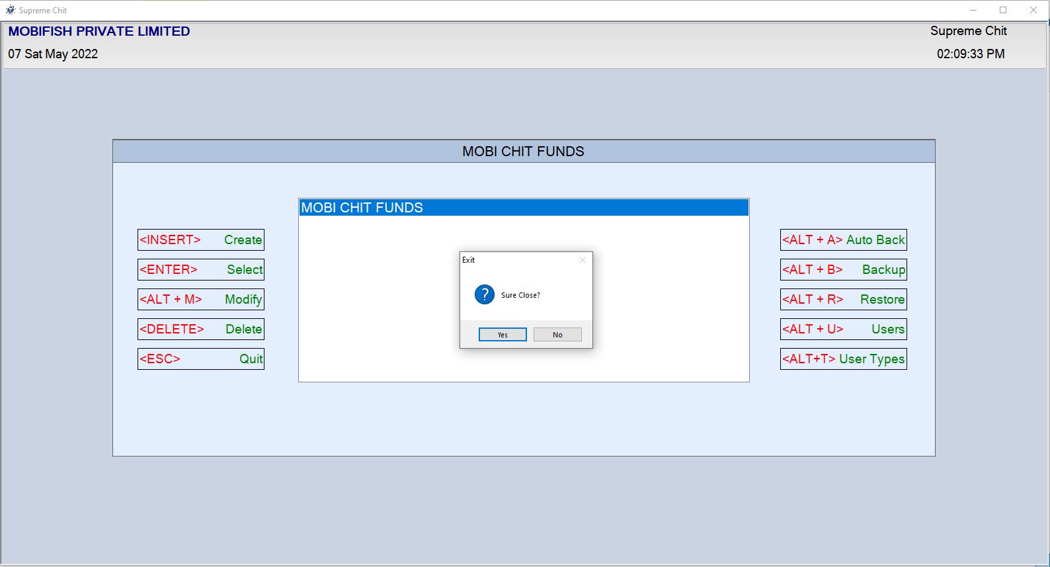Viewport: 1050px width, 567px height.
Task: Click the DELETE Delete button
Action: coord(201,329)
